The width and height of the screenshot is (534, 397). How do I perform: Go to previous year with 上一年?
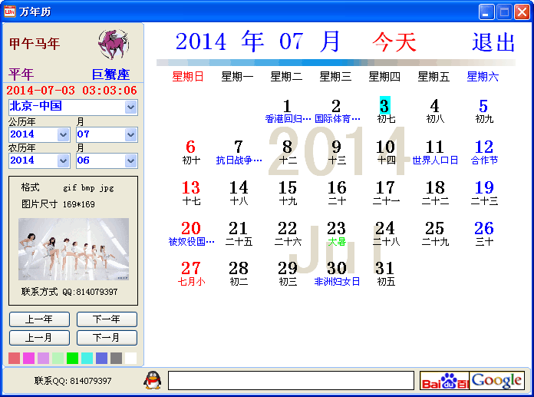coord(39,319)
